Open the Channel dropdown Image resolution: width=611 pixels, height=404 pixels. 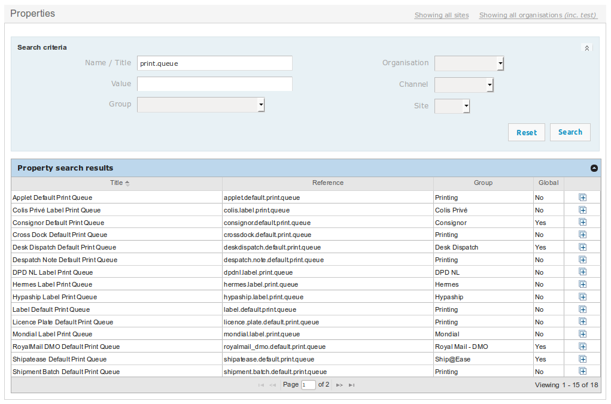click(x=464, y=84)
